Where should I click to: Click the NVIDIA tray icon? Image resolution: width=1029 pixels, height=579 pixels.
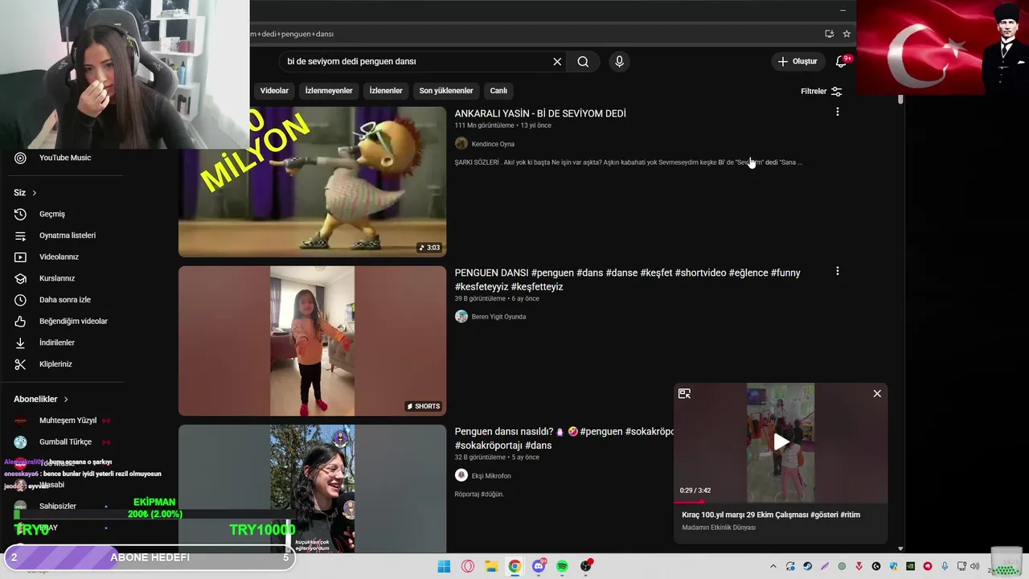[910, 566]
